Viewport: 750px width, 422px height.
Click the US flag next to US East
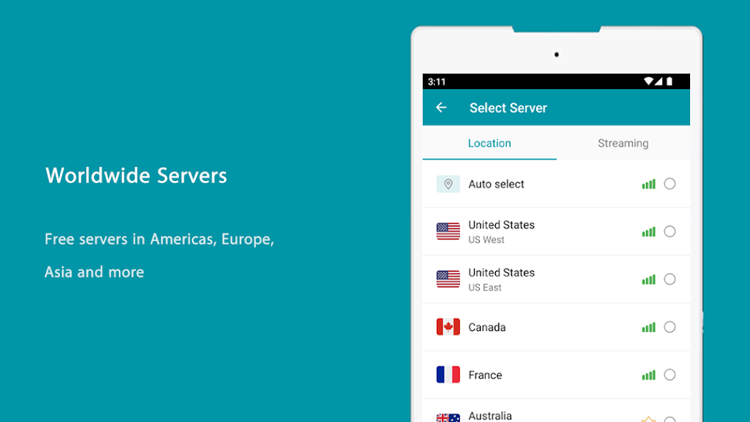coord(448,279)
